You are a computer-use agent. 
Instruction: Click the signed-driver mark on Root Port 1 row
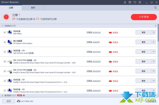point(23,80)
